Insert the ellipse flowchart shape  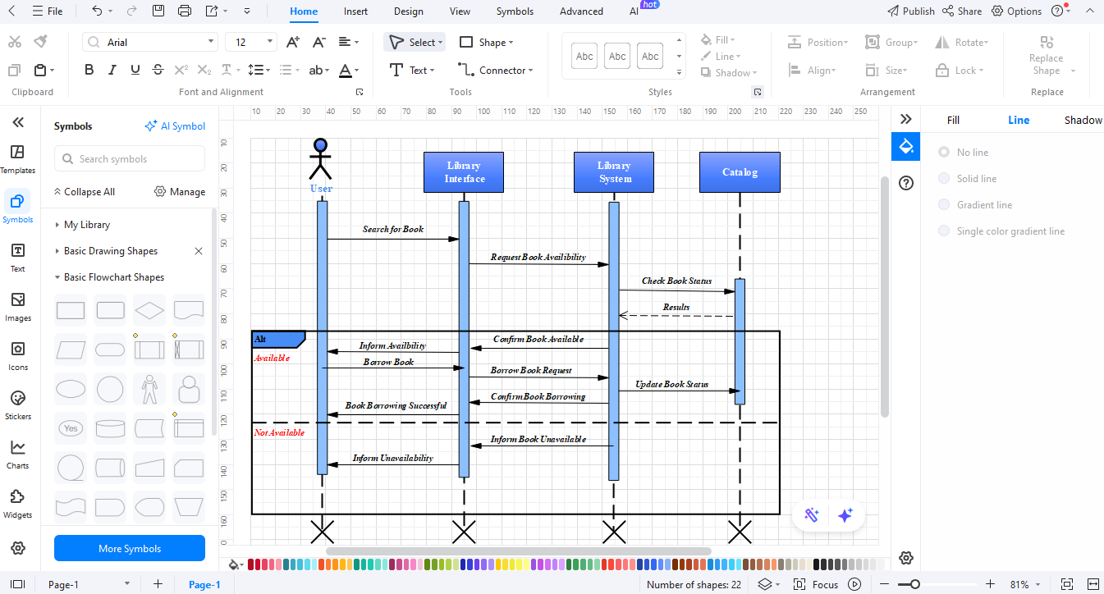point(70,389)
